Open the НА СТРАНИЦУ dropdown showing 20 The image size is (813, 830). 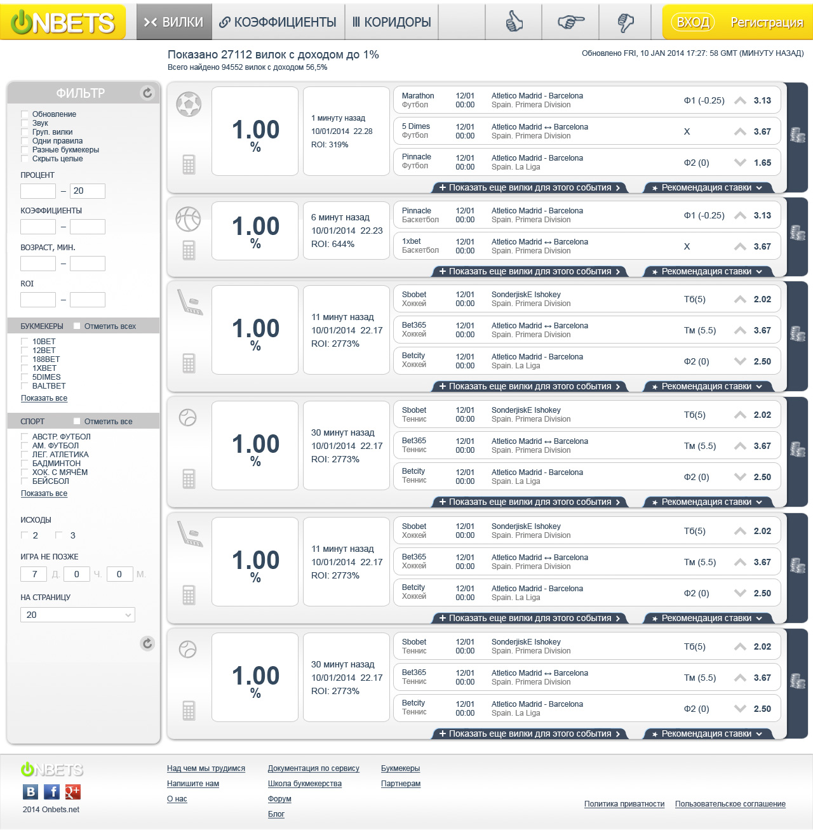pos(77,615)
